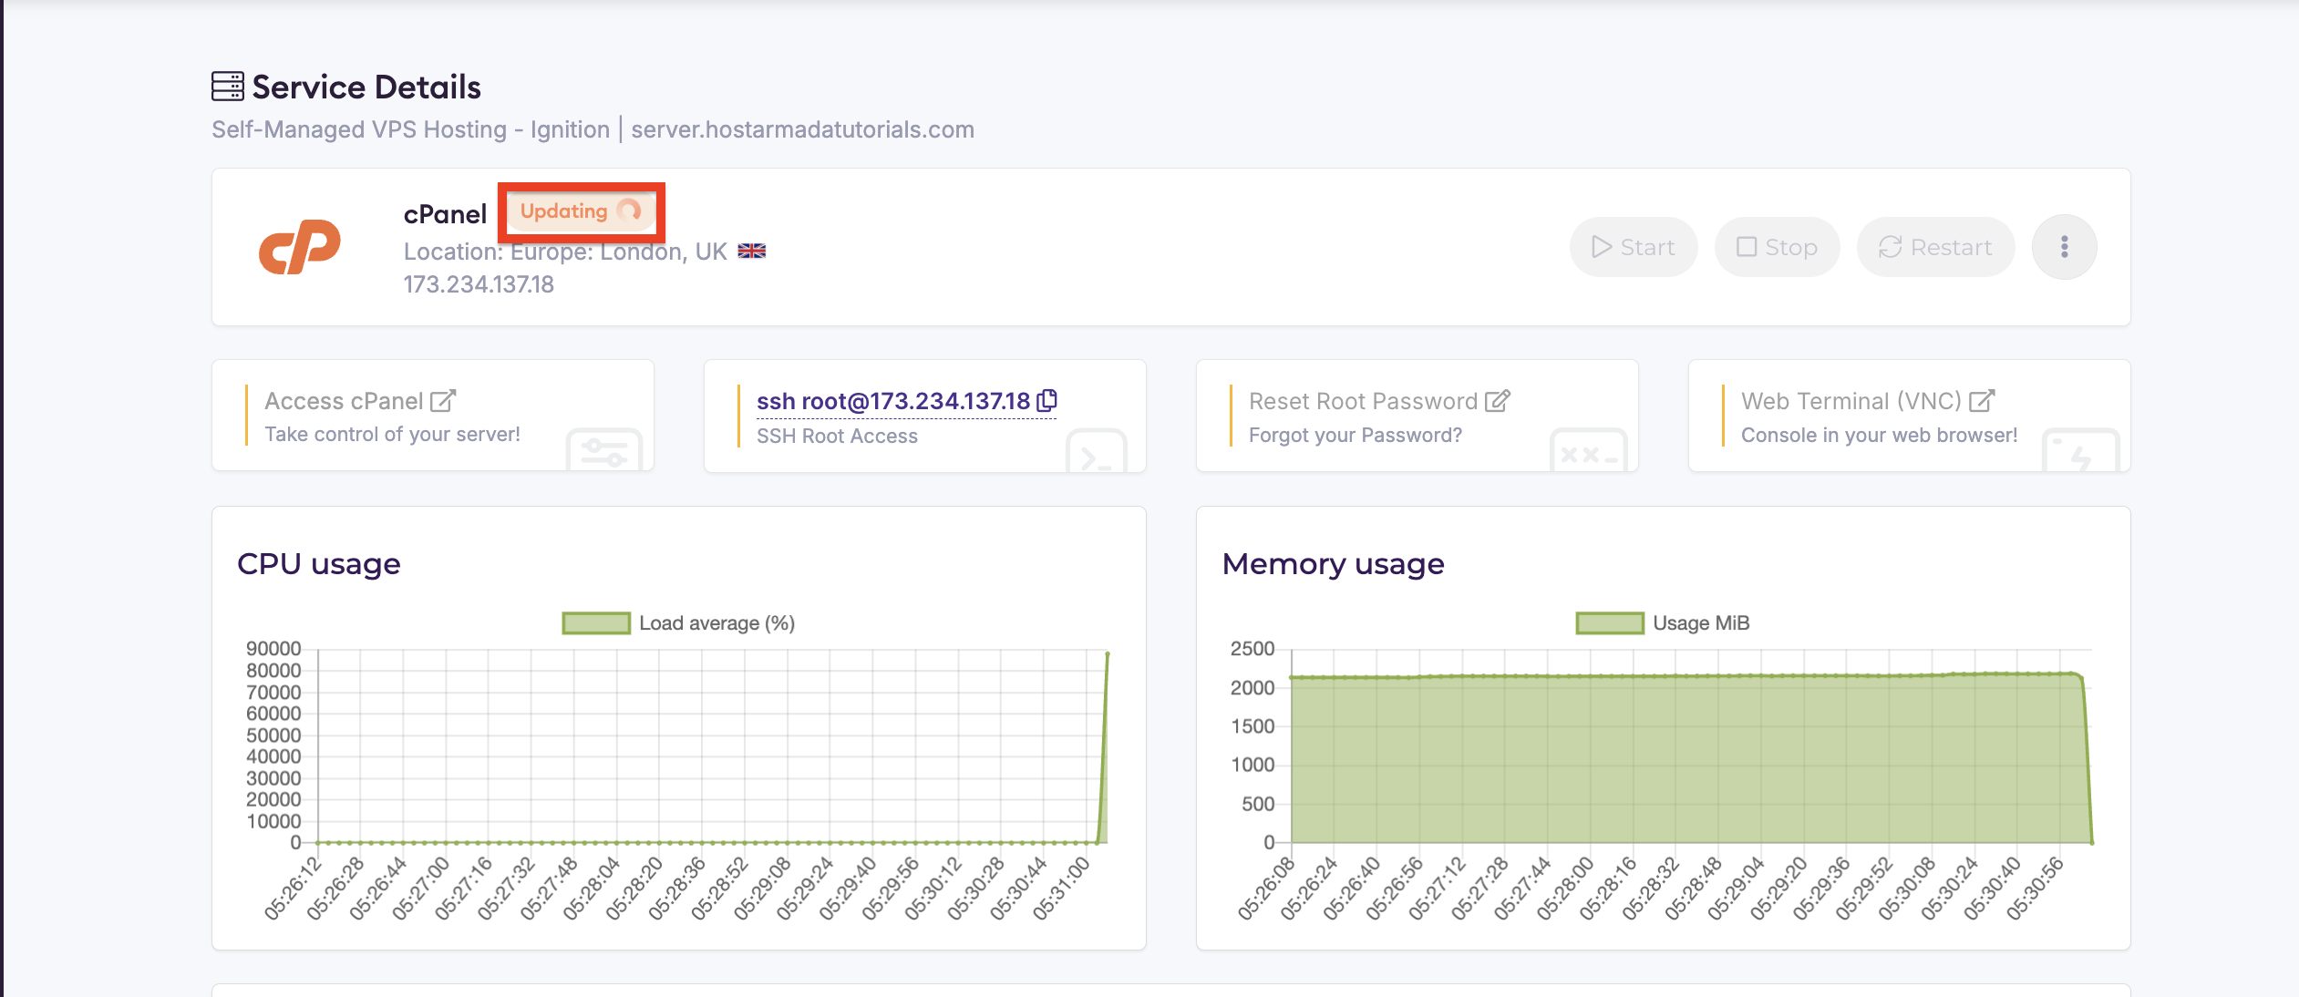Click the IP address 173.234.137.18 text
This screenshot has height=997, width=2299.
pos(479,284)
